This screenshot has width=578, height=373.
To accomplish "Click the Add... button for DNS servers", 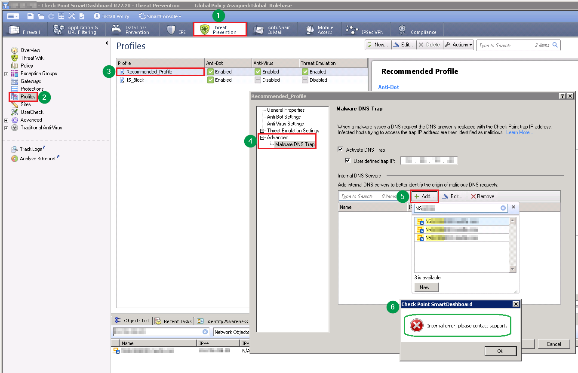I will tap(424, 196).
